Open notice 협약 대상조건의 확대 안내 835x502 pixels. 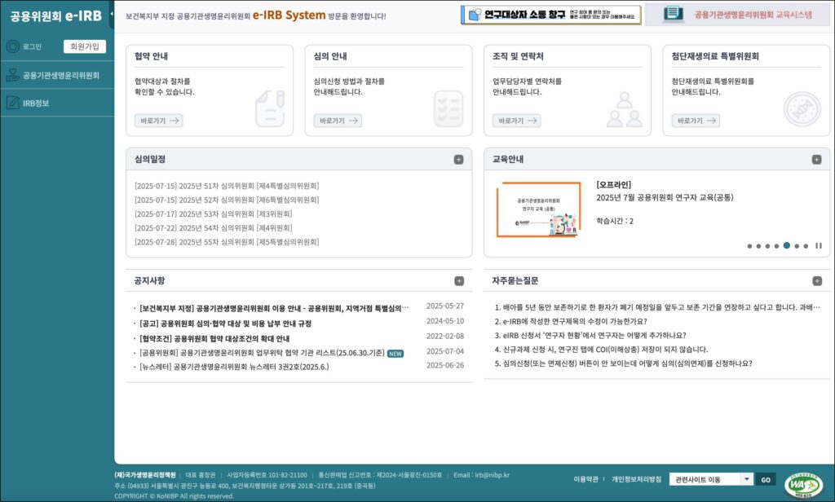[214, 338]
